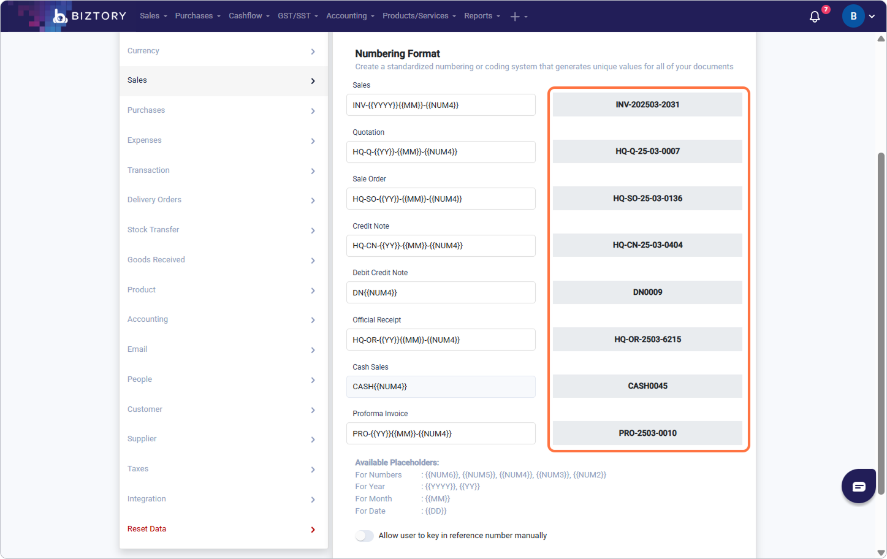
Task: Open Product settings
Action: pyautogui.click(x=224, y=290)
